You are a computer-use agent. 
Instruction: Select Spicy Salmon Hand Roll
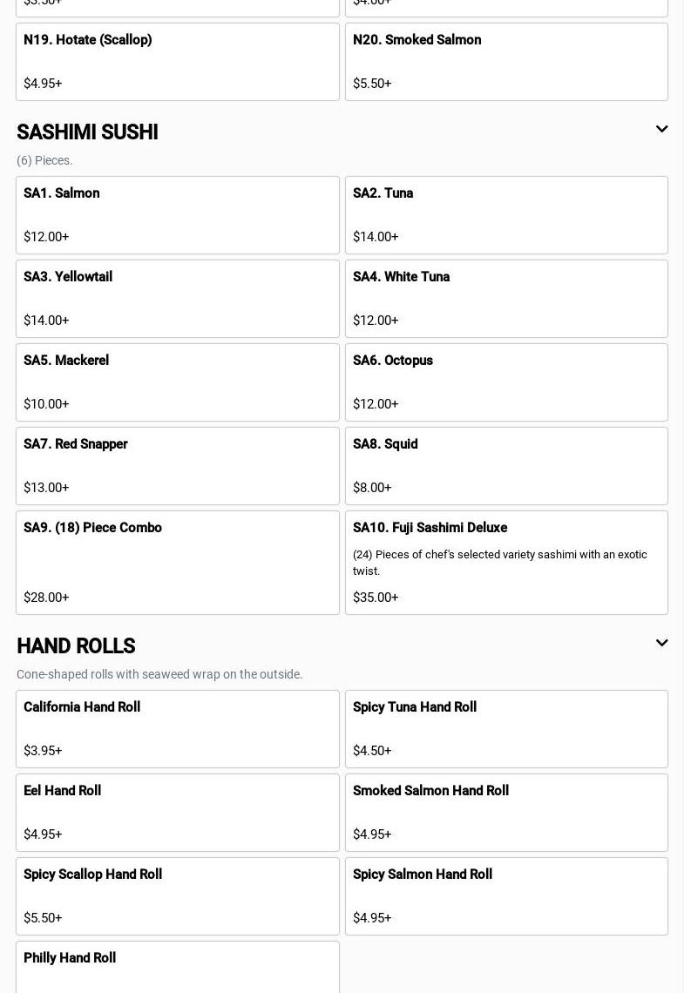[x=506, y=896]
